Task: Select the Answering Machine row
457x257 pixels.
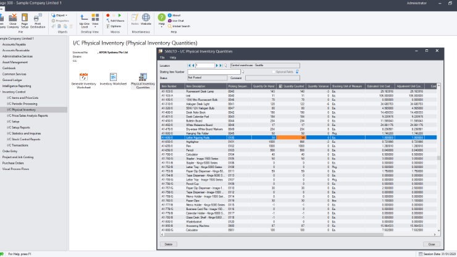Action: point(298,225)
